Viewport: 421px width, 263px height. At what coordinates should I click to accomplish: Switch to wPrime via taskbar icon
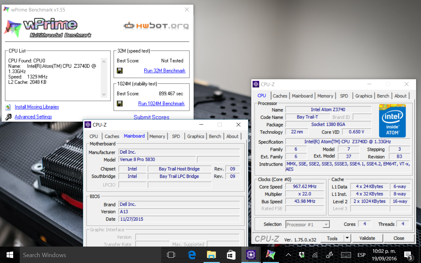(x=271, y=255)
